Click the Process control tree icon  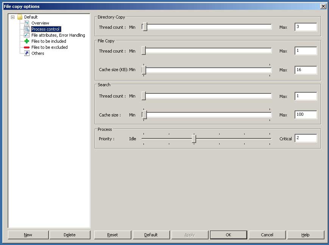pyautogui.click(x=27, y=29)
